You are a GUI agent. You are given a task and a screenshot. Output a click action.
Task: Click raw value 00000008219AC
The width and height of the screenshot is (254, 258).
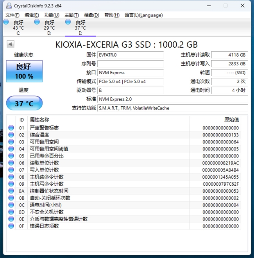220,163
